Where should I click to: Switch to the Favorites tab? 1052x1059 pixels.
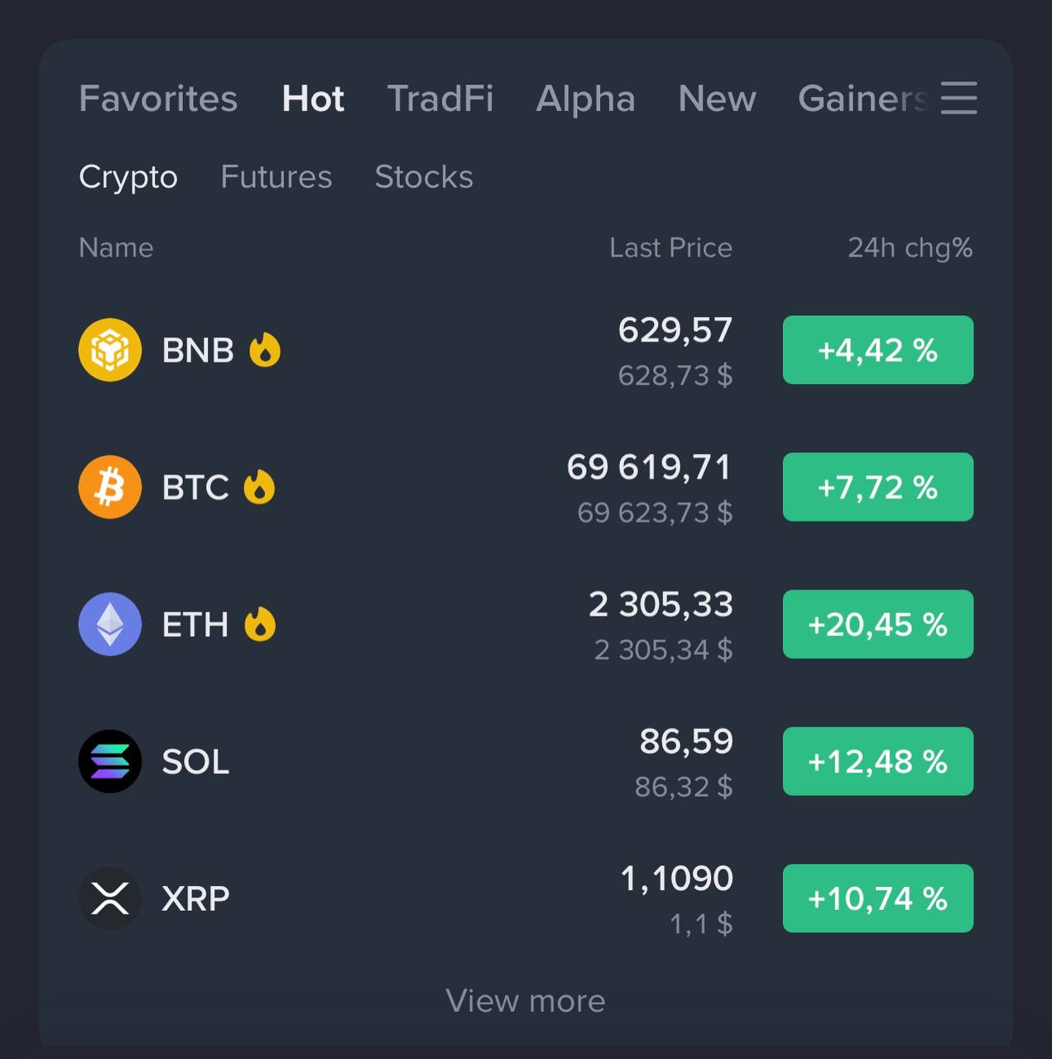click(x=158, y=98)
